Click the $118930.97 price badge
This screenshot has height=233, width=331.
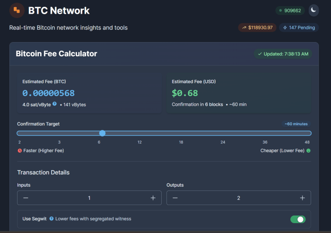click(x=257, y=27)
